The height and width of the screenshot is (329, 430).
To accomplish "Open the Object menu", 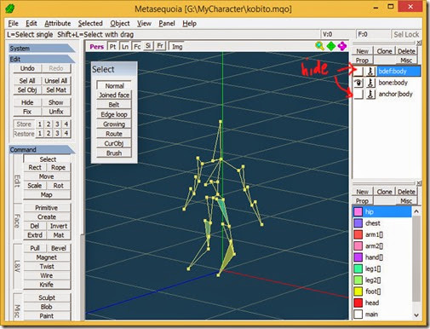I will pos(120,23).
